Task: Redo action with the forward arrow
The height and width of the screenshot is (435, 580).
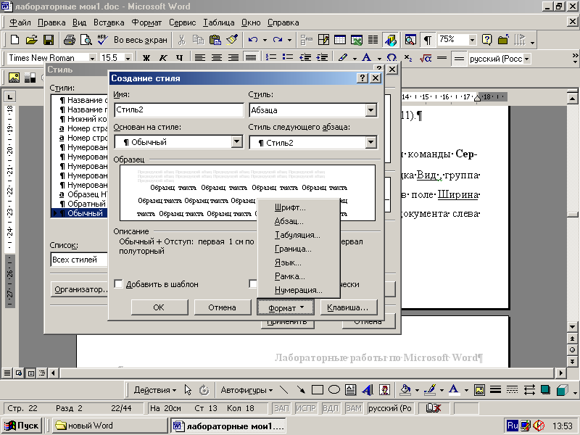Action: [x=278, y=40]
